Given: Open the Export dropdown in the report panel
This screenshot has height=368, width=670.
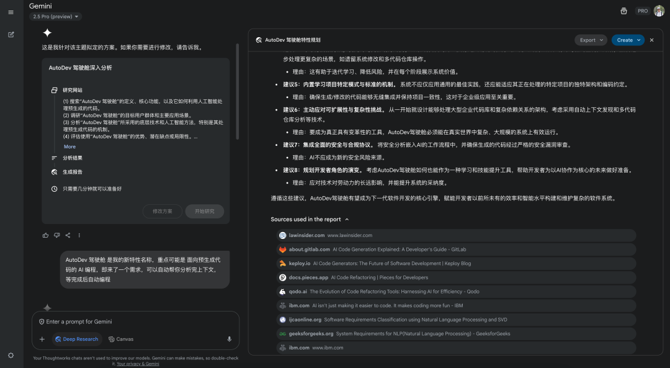Looking at the screenshot, I should (590, 39).
